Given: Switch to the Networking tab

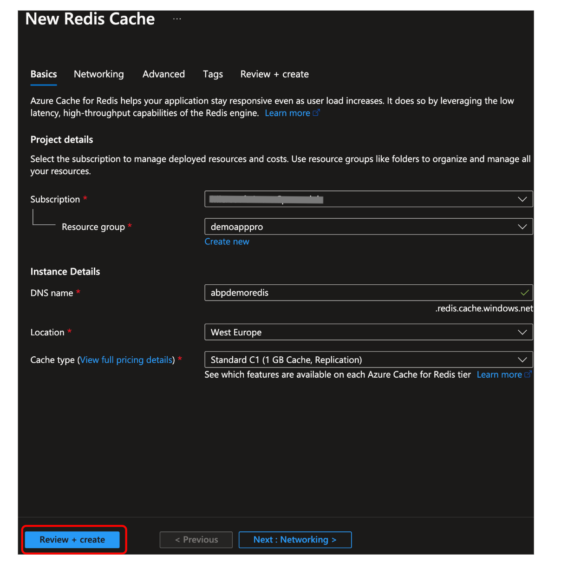Looking at the screenshot, I should 99,74.
